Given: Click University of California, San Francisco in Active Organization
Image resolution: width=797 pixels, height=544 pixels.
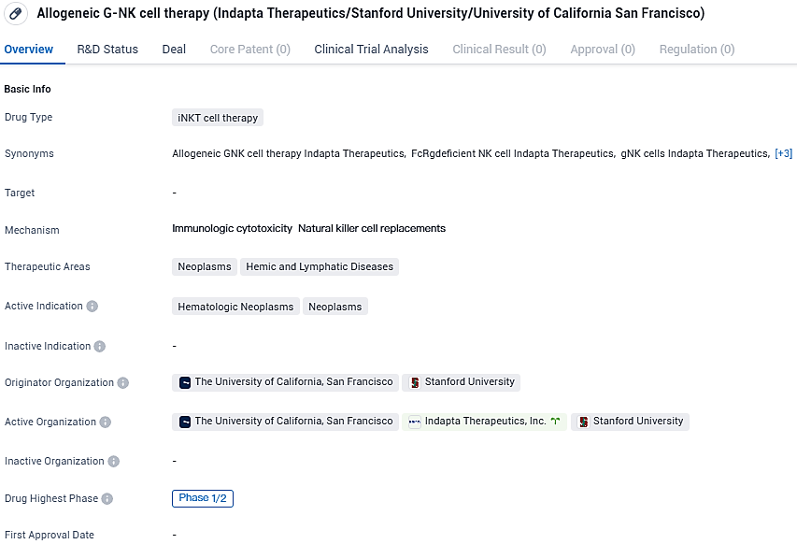Looking at the screenshot, I should (x=292, y=422).
